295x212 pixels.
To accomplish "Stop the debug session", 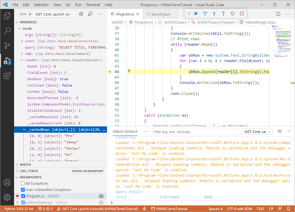I will point(242,14).
